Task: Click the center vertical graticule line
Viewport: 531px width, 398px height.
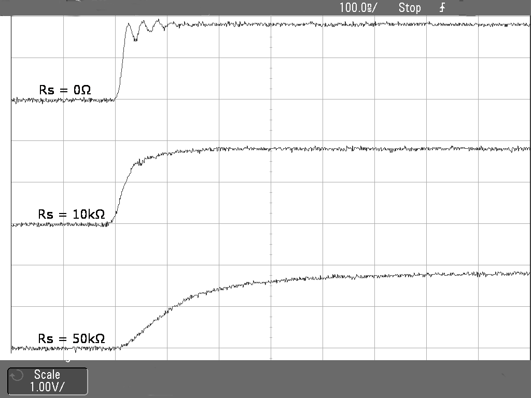Action: [x=271, y=187]
